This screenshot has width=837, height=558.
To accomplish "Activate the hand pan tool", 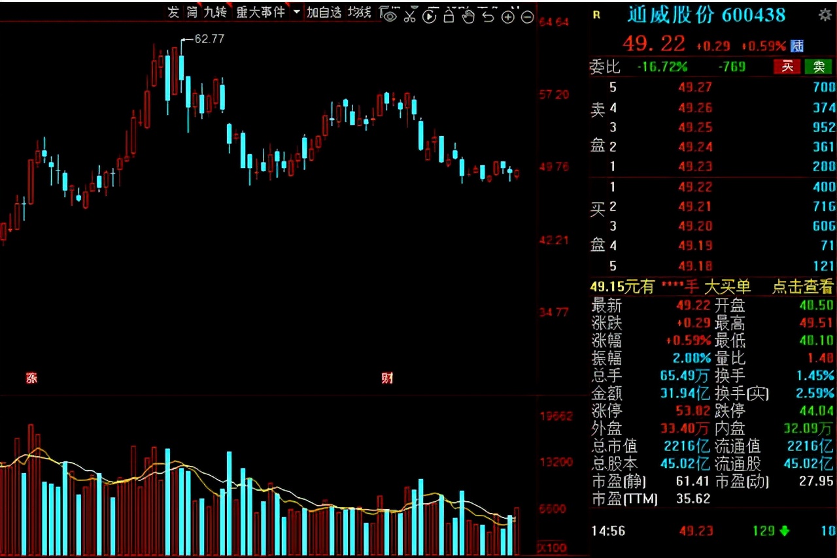I will [468, 16].
